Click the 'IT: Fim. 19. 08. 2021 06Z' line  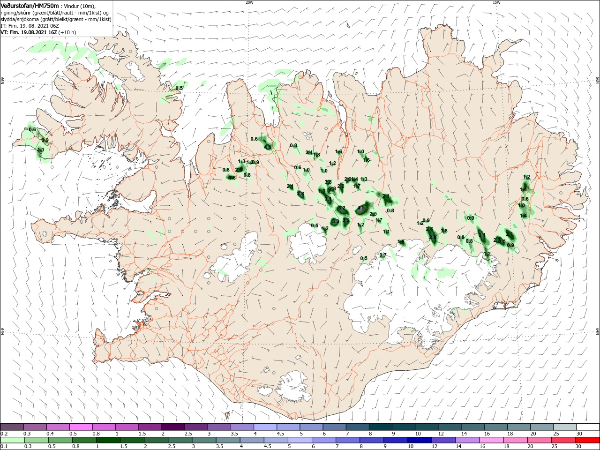point(29,26)
